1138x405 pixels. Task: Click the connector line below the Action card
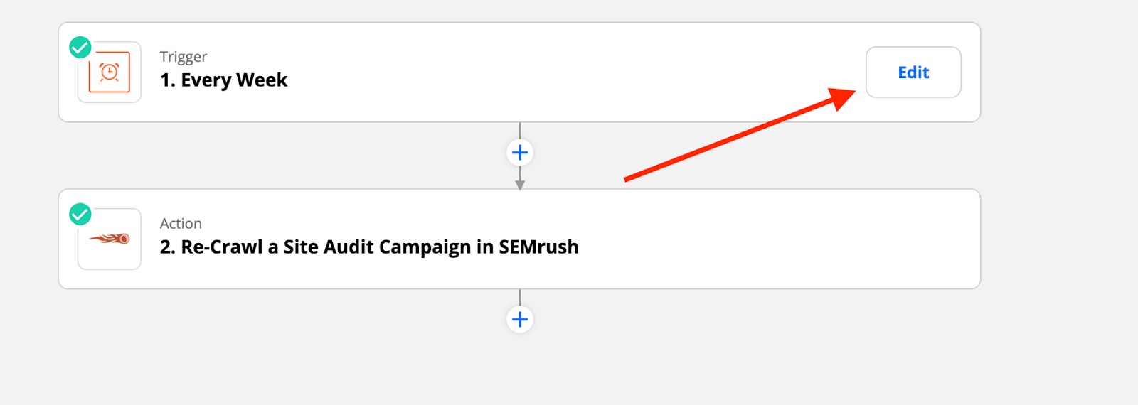pos(520,297)
